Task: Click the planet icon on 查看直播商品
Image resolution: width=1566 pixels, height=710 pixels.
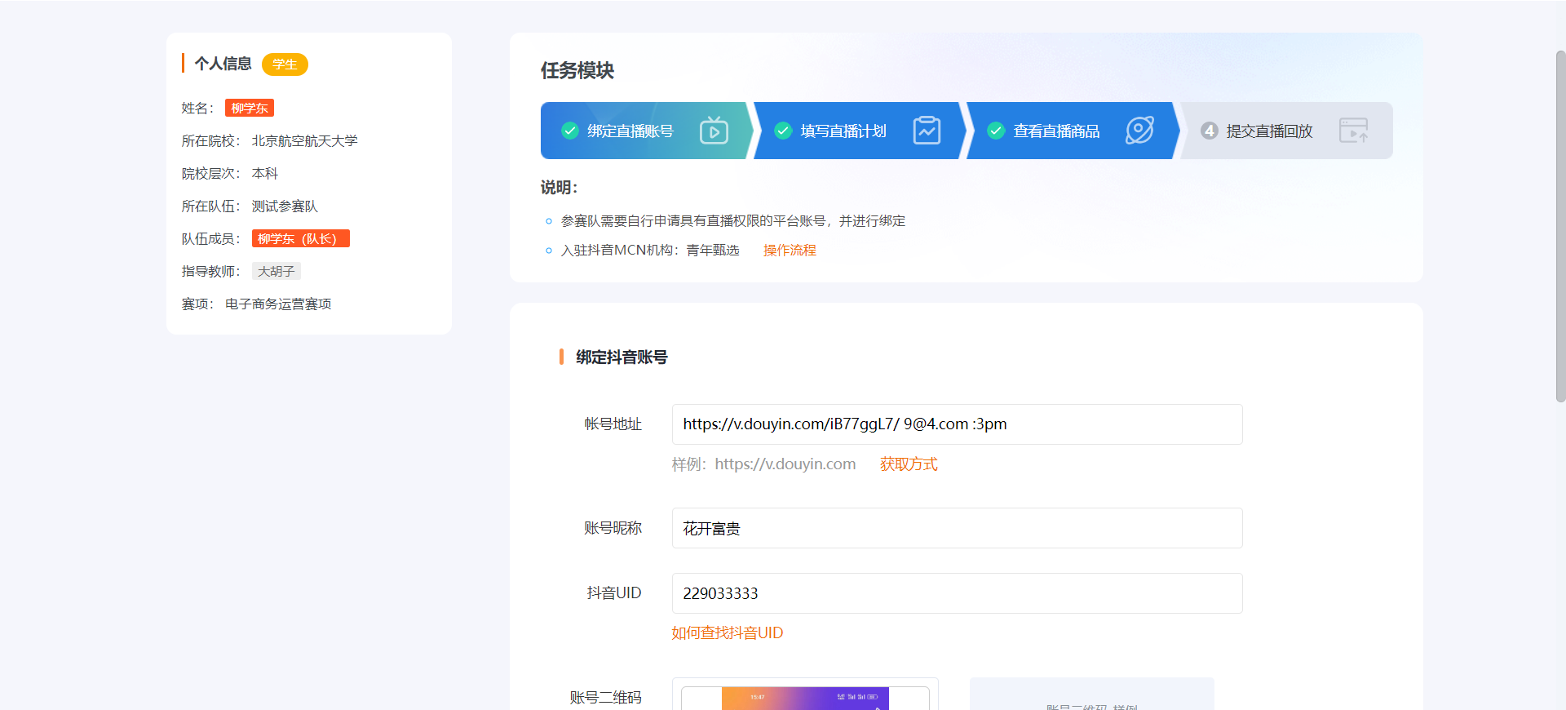Action: tap(1139, 131)
